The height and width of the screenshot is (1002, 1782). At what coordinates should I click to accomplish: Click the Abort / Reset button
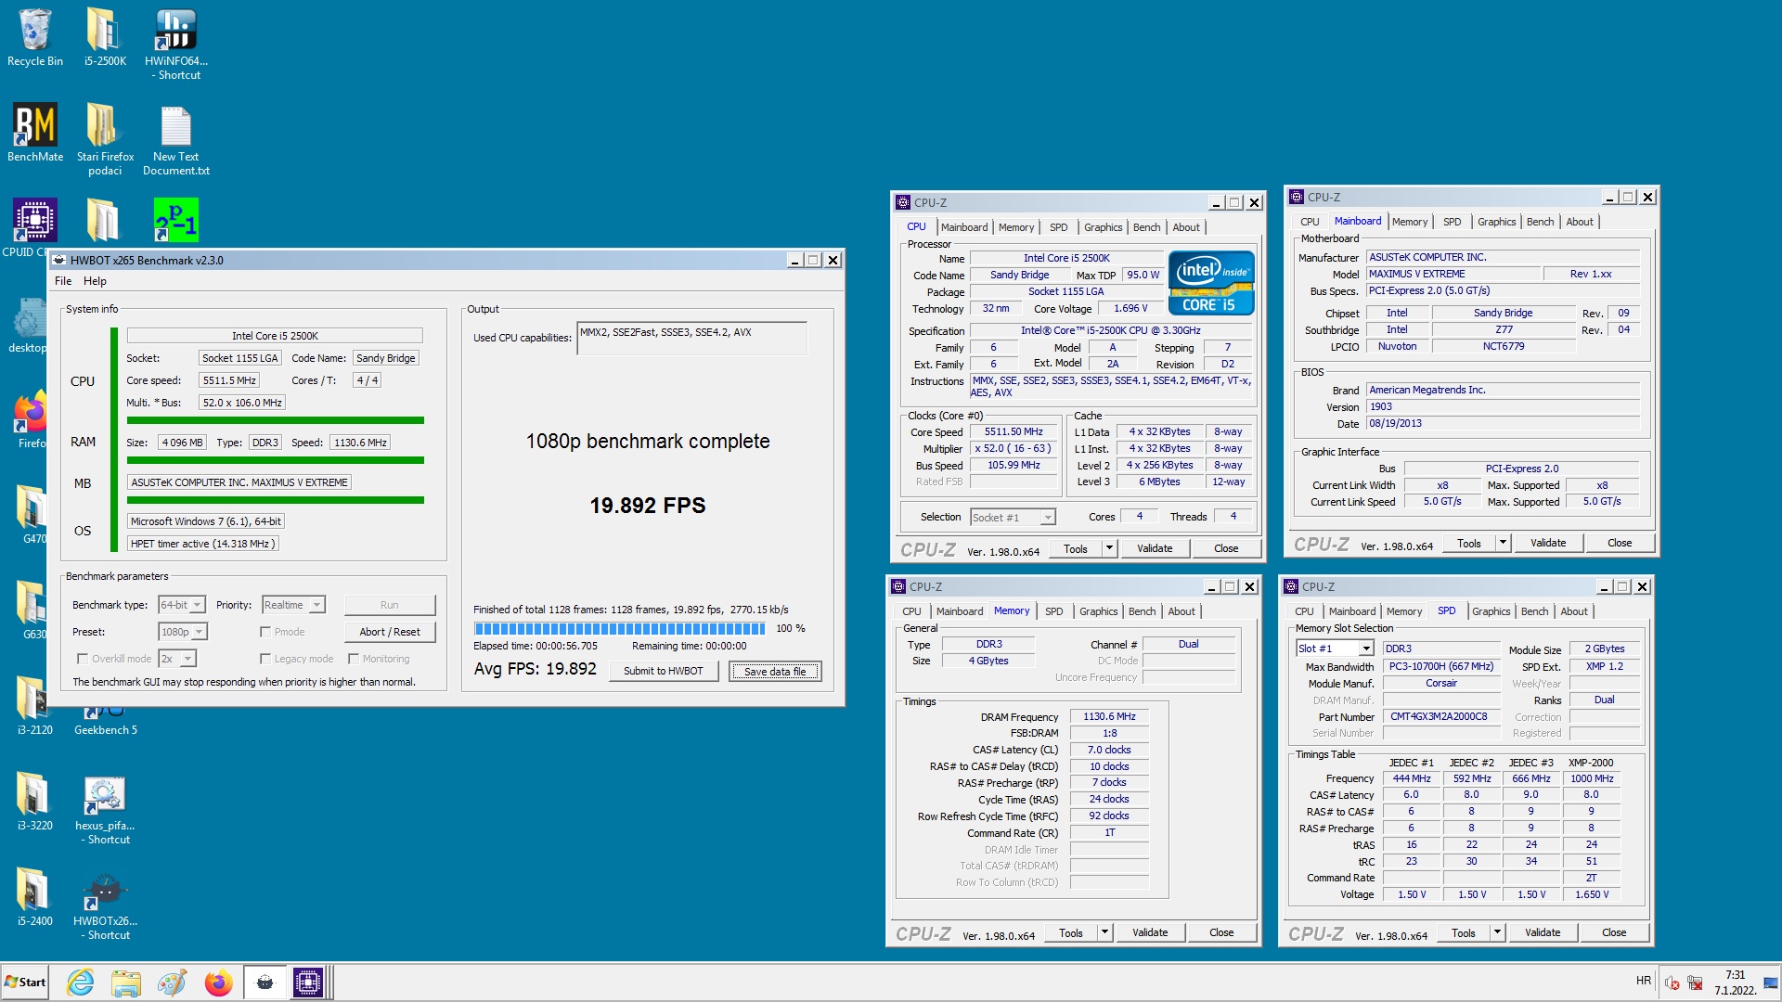tap(390, 632)
